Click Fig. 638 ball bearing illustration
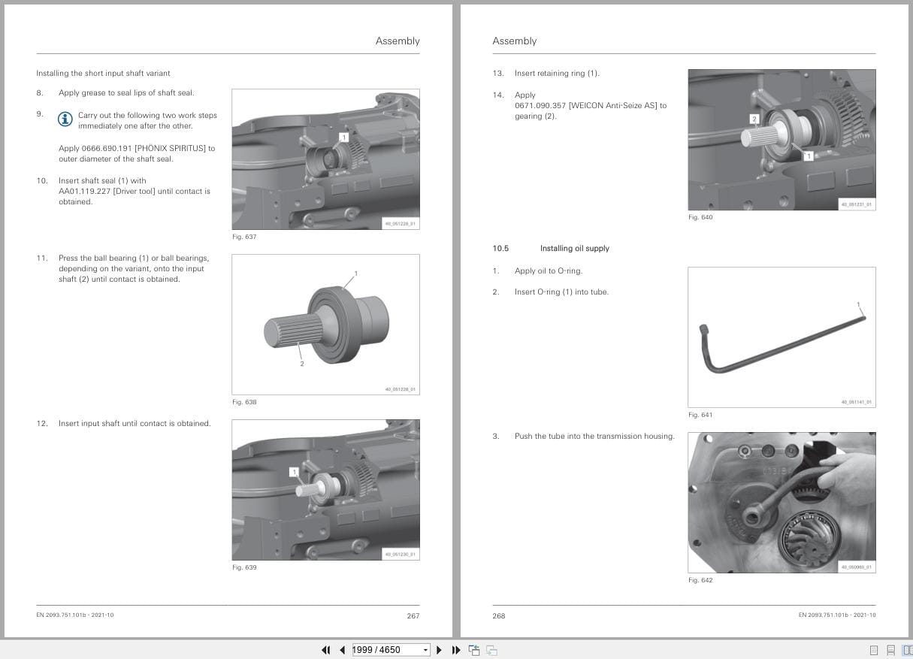913x659 pixels. click(x=325, y=325)
